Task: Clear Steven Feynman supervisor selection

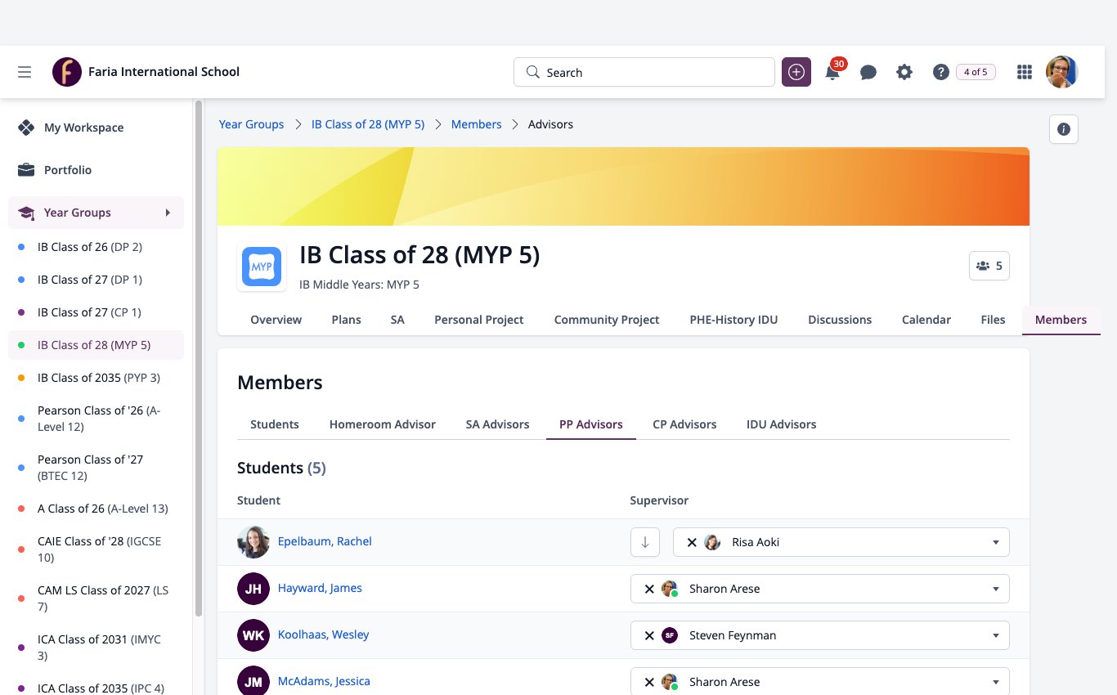Action: (649, 635)
